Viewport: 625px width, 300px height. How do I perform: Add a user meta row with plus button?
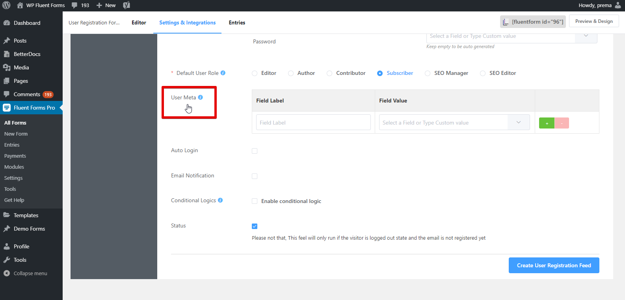coord(547,123)
